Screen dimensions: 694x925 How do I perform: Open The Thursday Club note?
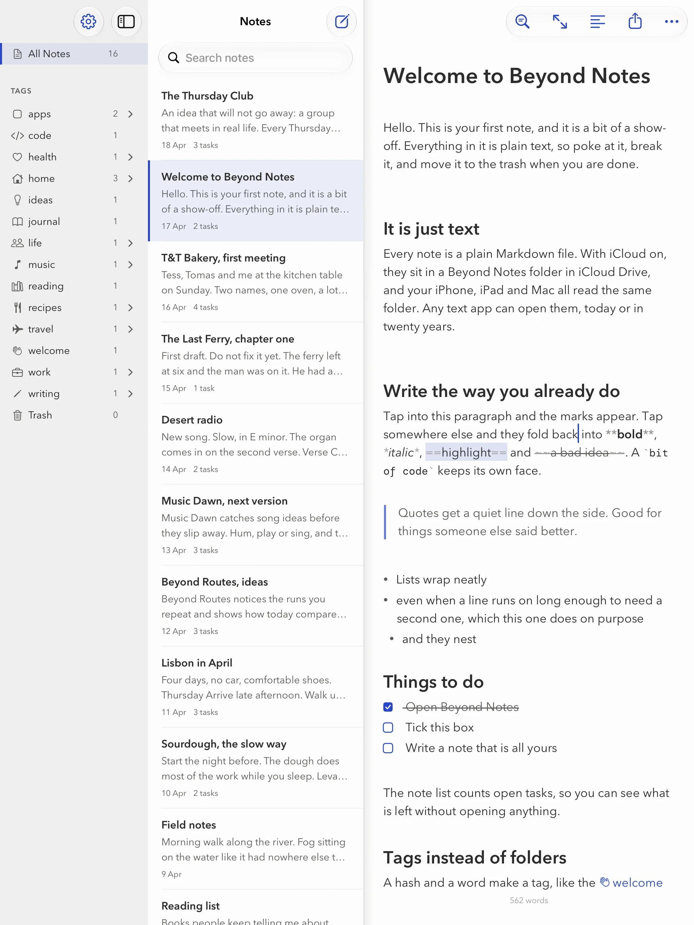click(256, 120)
